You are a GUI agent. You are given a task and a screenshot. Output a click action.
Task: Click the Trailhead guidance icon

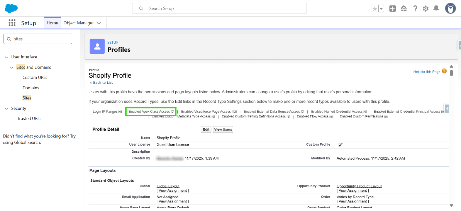[x=404, y=9]
